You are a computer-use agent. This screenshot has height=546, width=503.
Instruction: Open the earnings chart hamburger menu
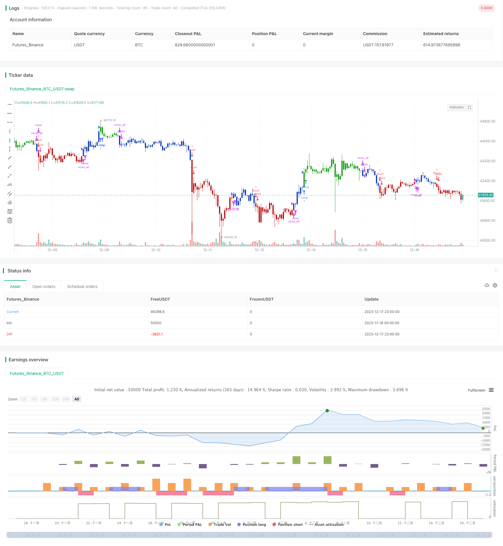tap(491, 390)
